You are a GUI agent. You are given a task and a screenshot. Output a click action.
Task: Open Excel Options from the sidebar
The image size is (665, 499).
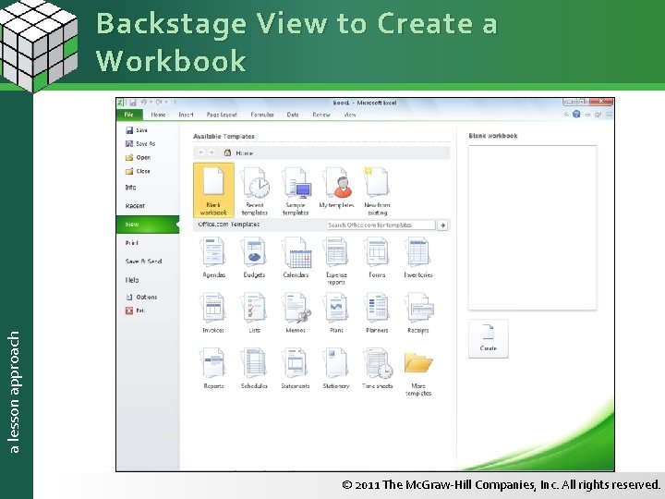(141, 297)
